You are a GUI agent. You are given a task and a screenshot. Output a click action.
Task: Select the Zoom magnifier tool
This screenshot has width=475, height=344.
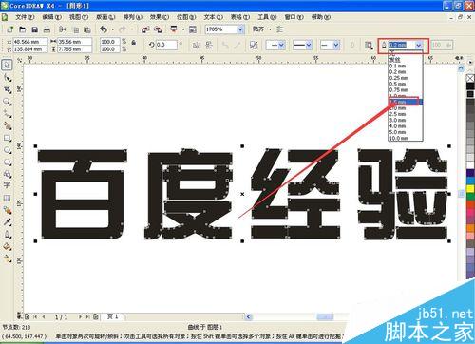pos(7,102)
